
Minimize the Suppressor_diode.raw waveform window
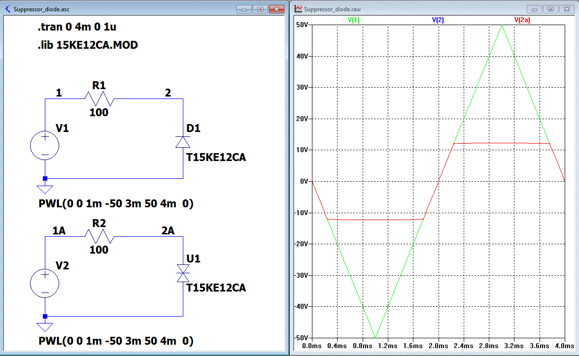click(534, 9)
